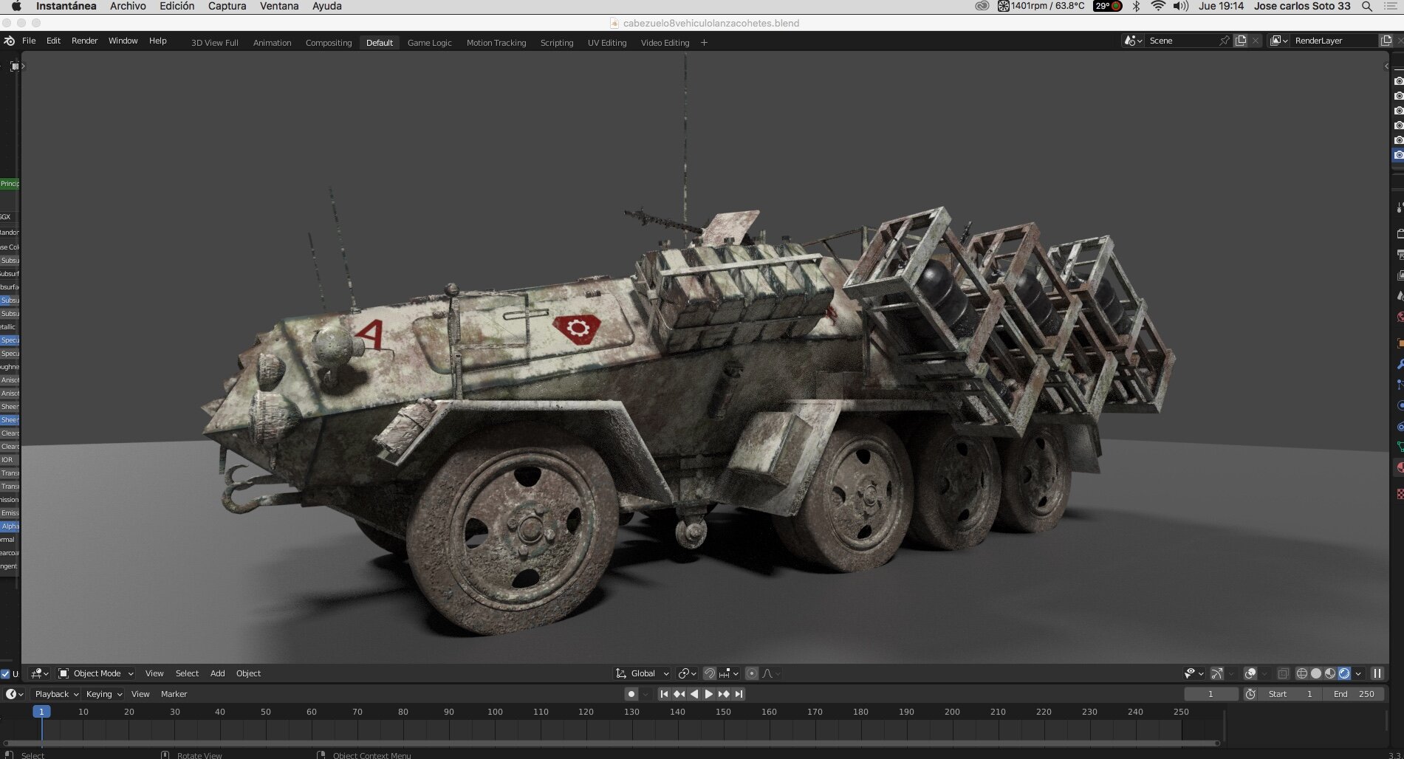Open the timeline editor type dropdown
Viewport: 1404px width, 759px height.
15,694
